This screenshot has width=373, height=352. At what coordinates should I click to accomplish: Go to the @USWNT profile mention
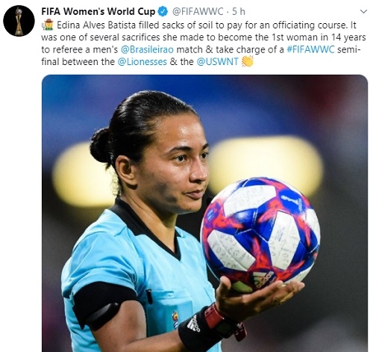click(218, 62)
